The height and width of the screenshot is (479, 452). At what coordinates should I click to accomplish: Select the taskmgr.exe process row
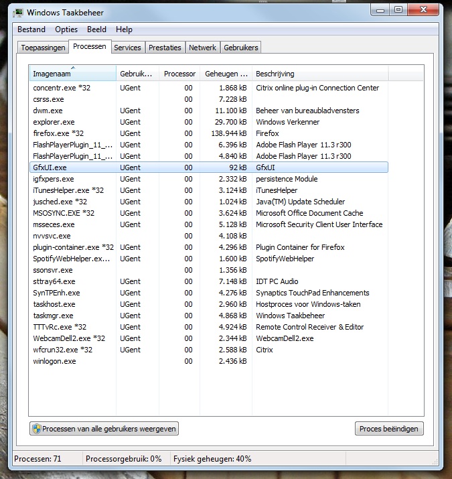209,316
